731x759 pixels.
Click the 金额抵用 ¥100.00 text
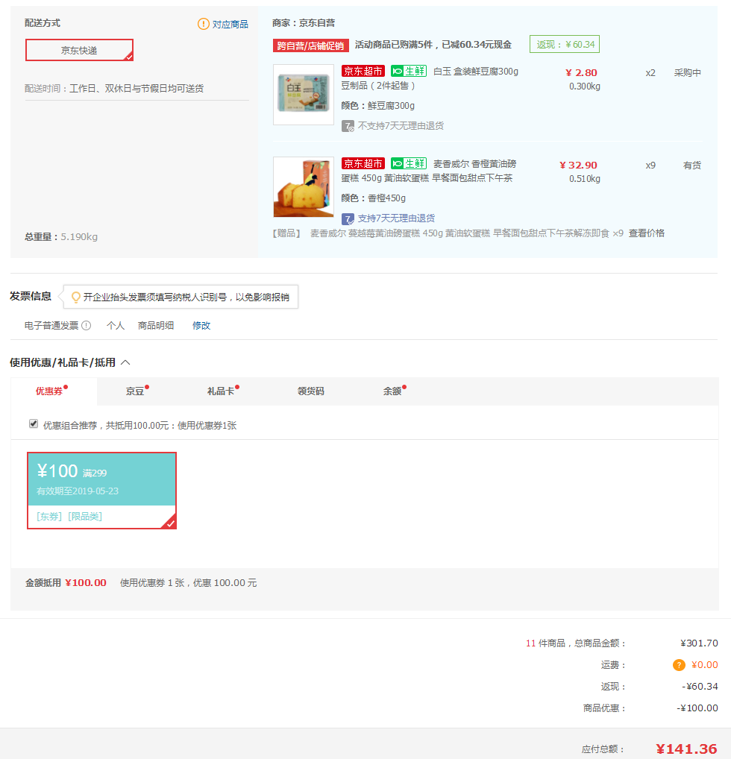66,583
